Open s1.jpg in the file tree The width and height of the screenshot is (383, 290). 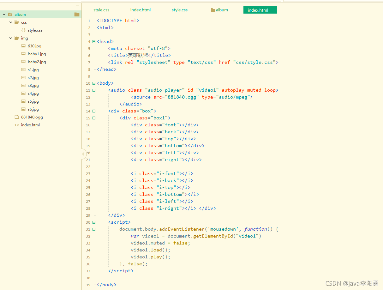coord(33,69)
